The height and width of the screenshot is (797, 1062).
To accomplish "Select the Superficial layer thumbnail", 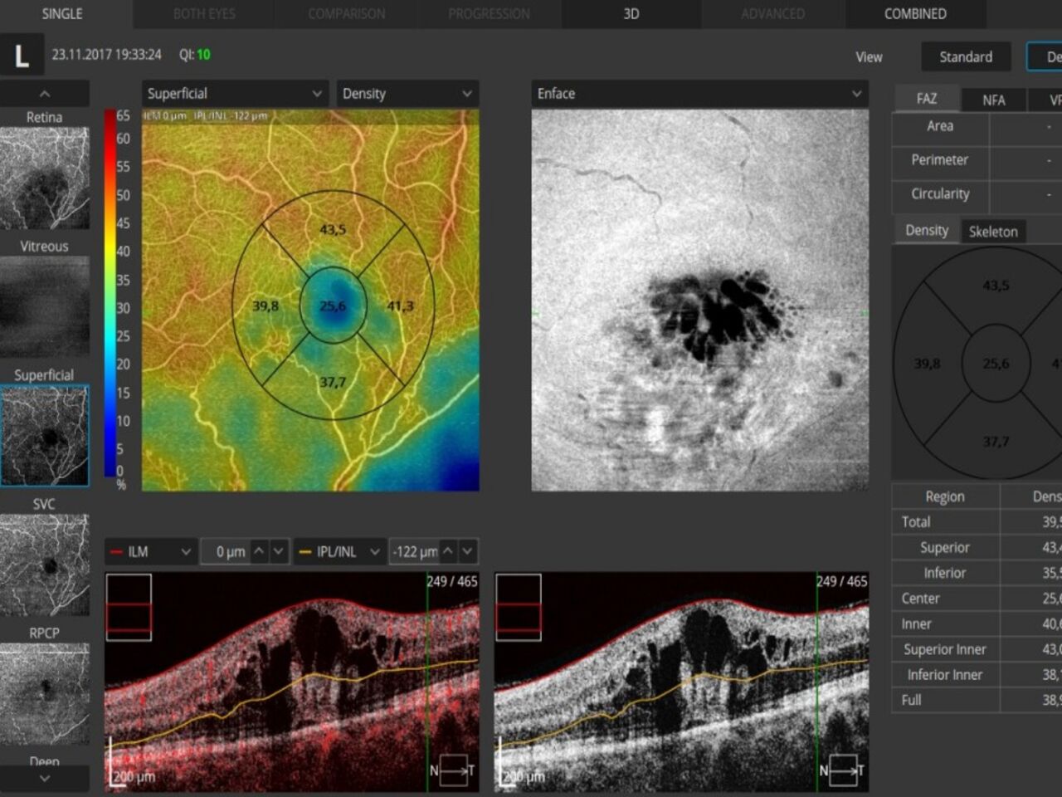I will (x=45, y=435).
